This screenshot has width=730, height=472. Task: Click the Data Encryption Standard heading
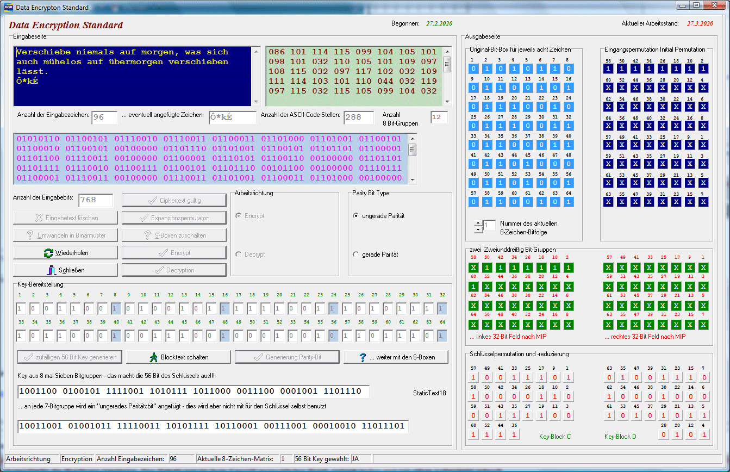66,25
